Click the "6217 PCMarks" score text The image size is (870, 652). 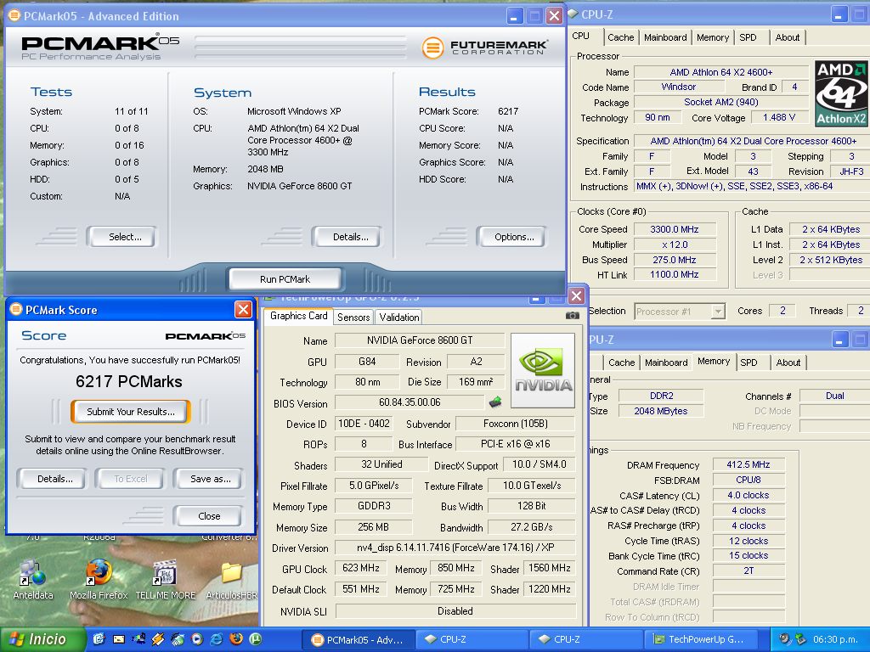pos(129,381)
